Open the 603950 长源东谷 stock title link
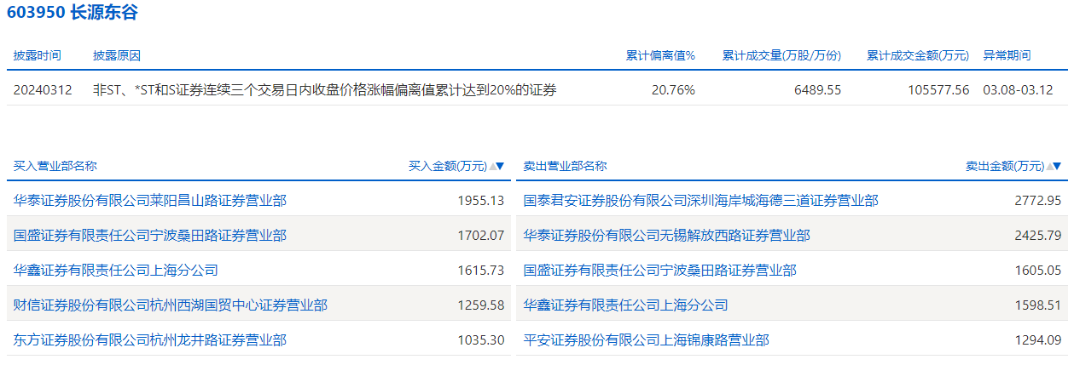1074x365 pixels. [x=72, y=13]
